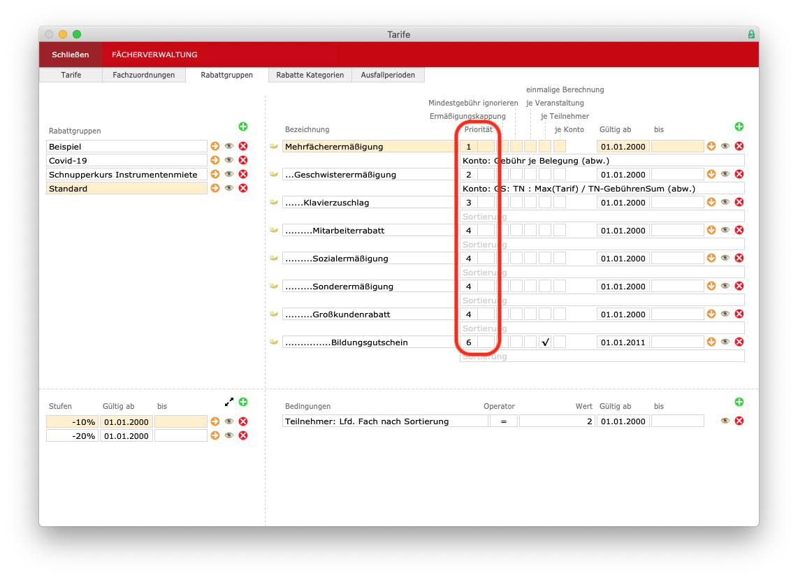798x578 pixels.
Task: Delete the -10% Stufe
Action: [x=243, y=421]
